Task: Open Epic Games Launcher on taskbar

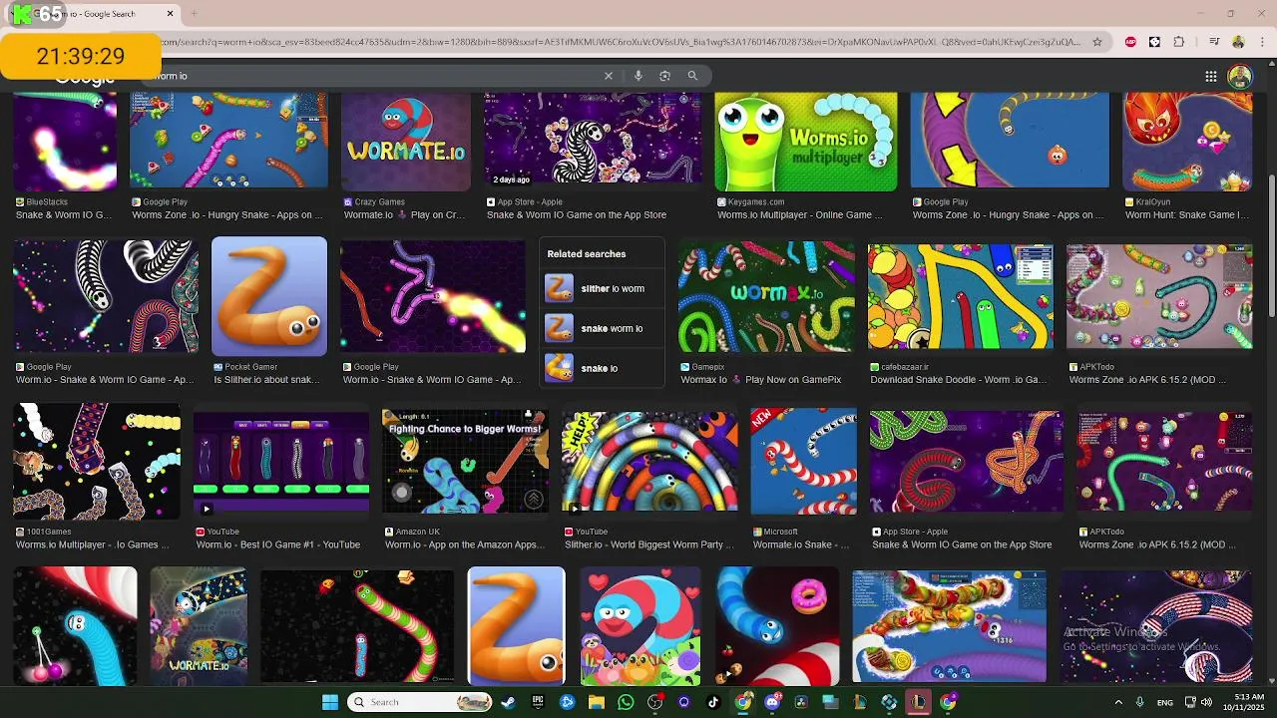Action: click(538, 702)
